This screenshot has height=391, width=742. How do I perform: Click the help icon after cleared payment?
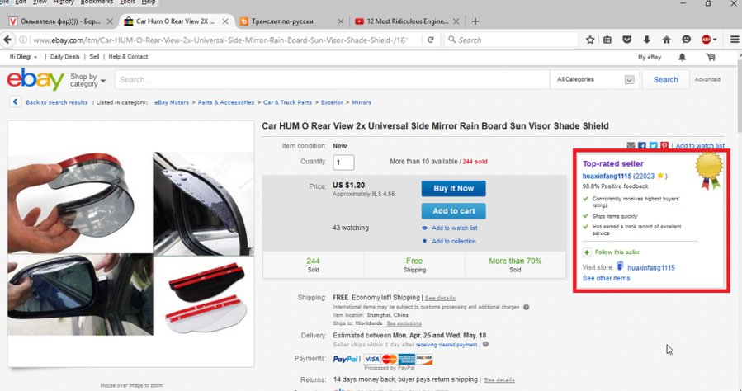[485, 345]
